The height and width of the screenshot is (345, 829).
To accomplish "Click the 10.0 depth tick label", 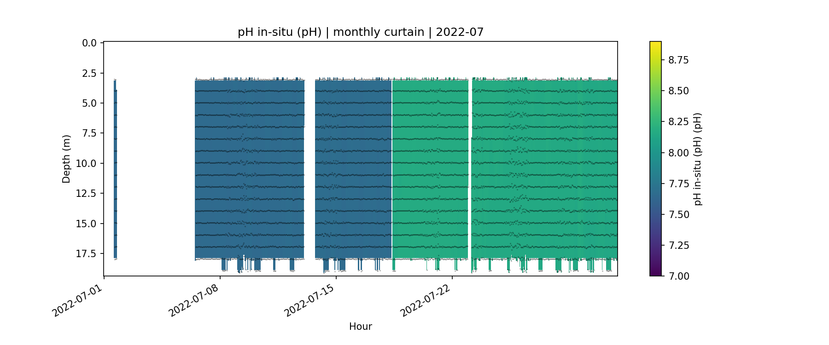I will coord(87,164).
